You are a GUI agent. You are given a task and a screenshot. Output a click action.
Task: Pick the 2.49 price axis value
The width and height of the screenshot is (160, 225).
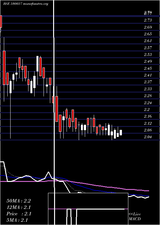(x=148, y=61)
